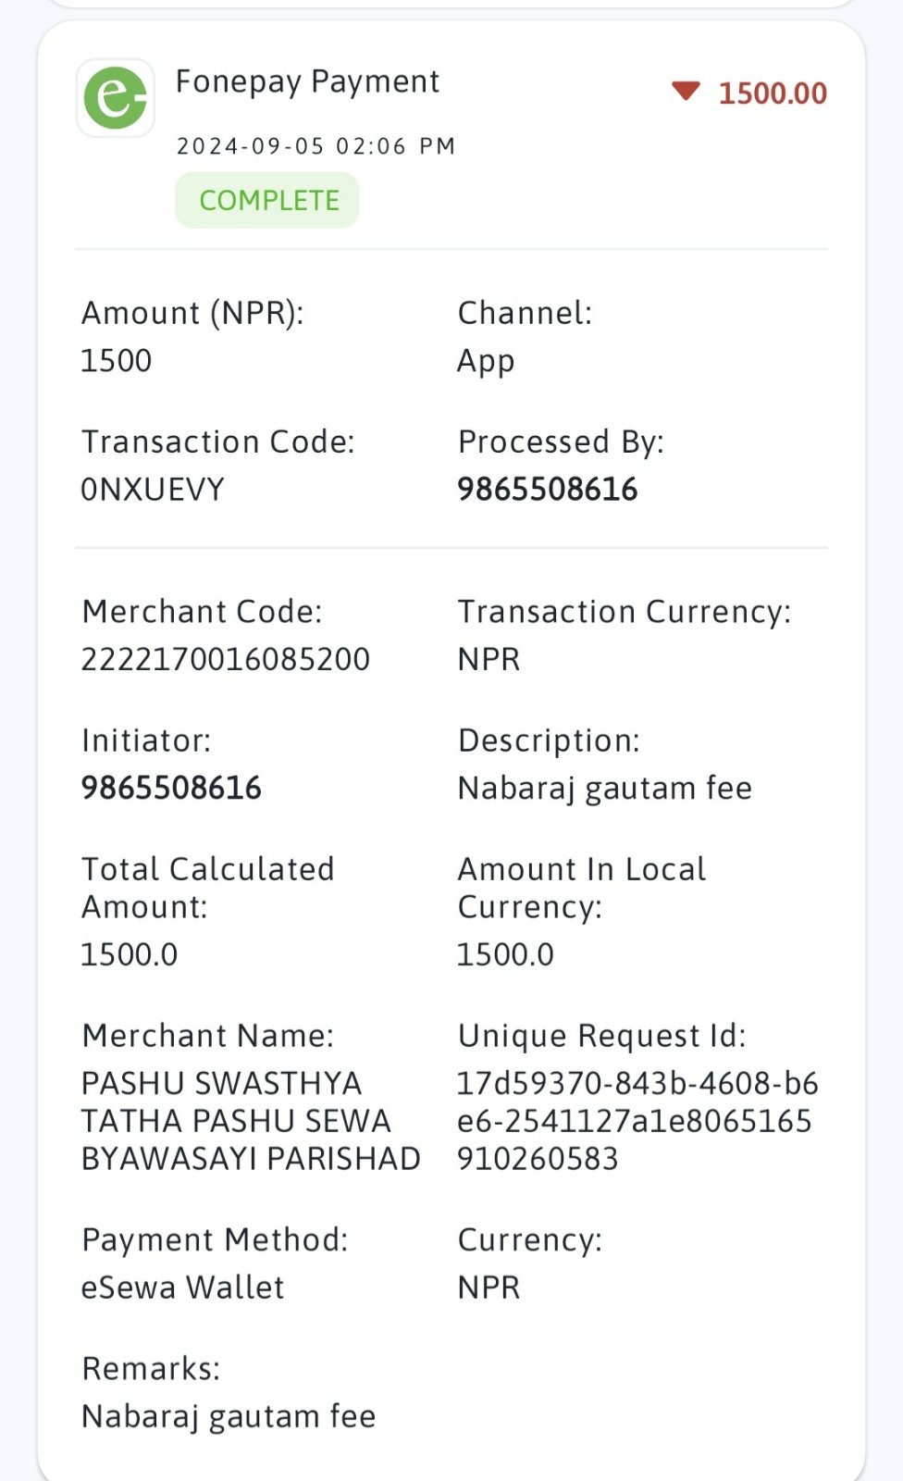Select the 1500.00 debited amount
The height and width of the screenshot is (1481, 903).
tap(773, 93)
